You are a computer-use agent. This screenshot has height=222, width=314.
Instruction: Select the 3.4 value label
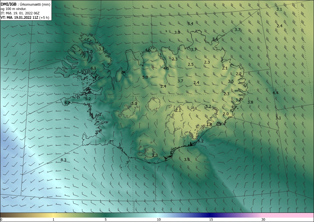190,23
